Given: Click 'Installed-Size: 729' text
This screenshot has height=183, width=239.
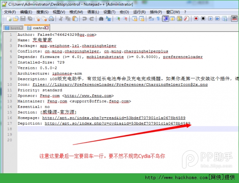Looking at the screenshot, I should click(x=41, y=62).
